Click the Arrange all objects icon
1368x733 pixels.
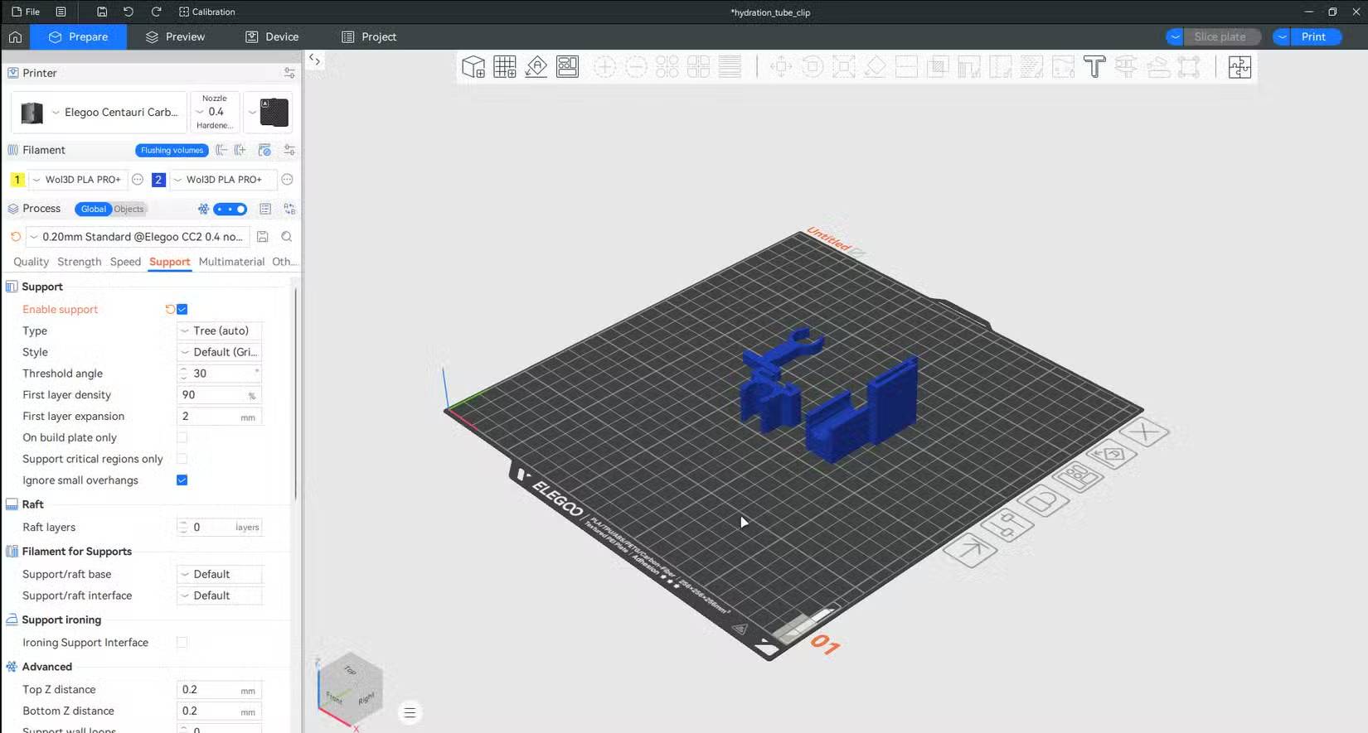(x=568, y=67)
